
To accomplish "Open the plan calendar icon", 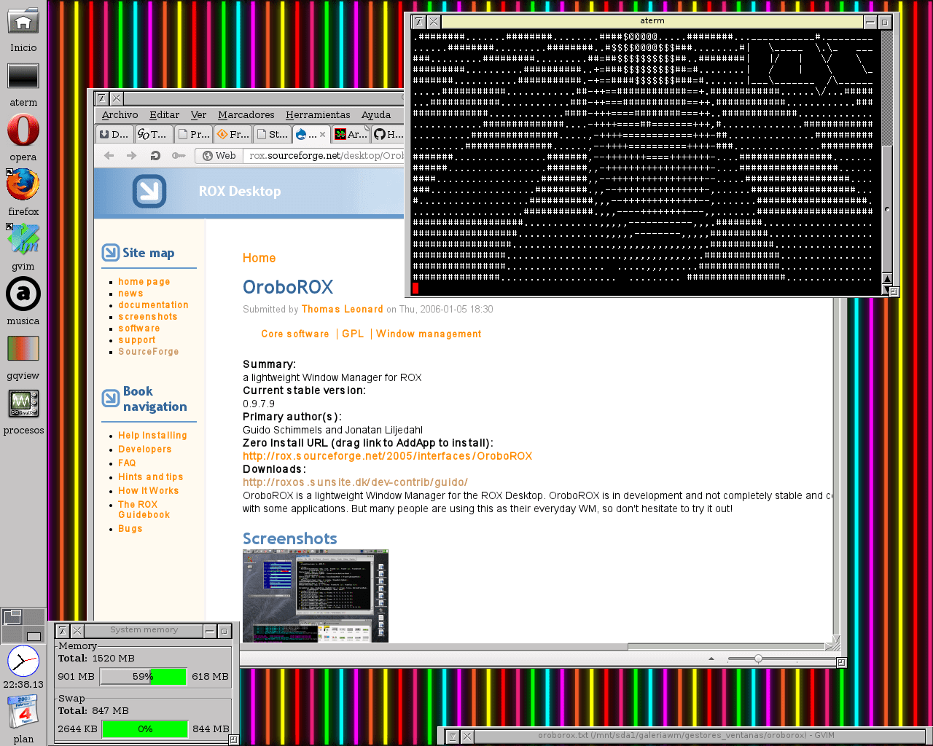I will [23, 713].
